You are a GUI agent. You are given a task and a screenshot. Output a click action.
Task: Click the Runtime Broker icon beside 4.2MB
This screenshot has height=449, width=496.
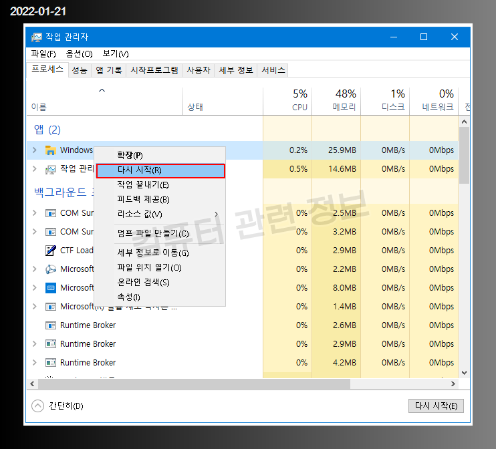(x=50, y=362)
